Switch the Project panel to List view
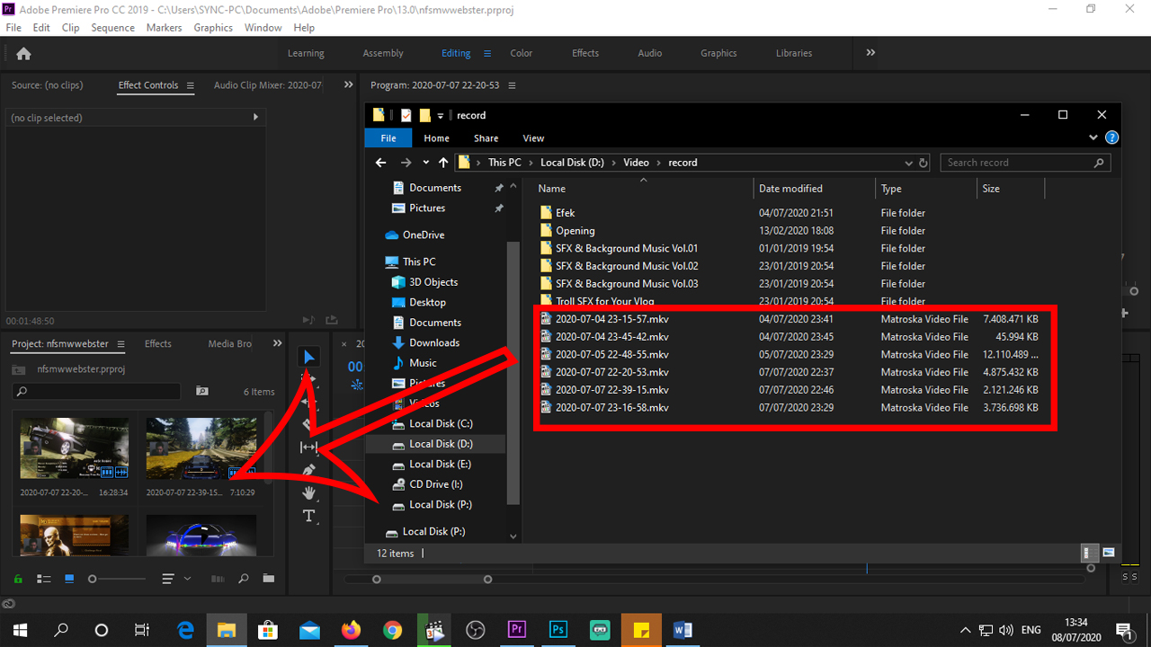 [43, 579]
